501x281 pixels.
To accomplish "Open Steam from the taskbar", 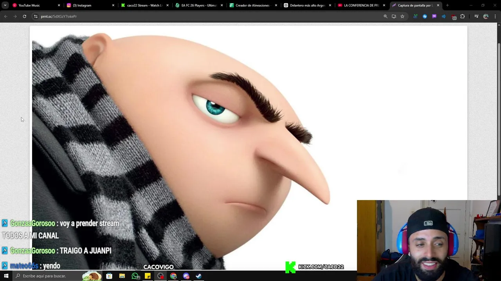I will tap(198, 276).
